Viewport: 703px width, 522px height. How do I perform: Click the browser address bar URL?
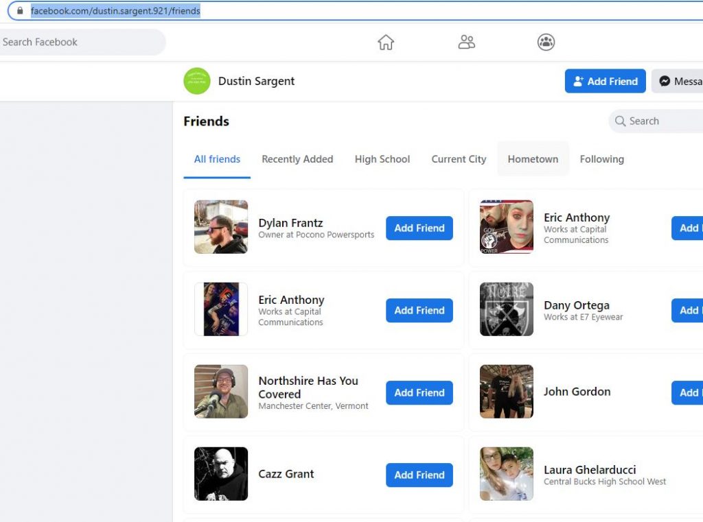[115, 11]
